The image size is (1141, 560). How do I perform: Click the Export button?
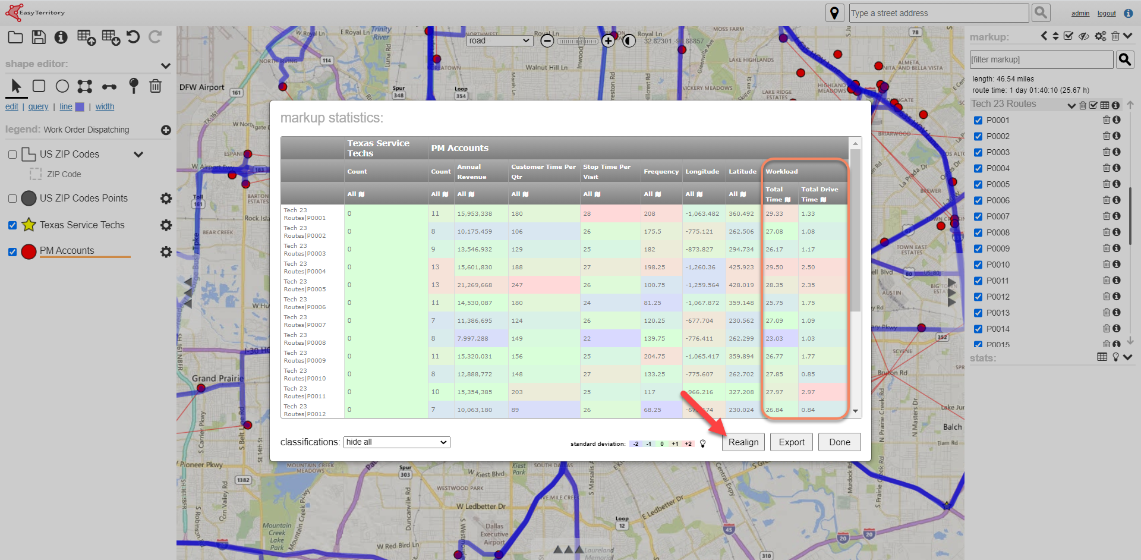click(x=791, y=442)
